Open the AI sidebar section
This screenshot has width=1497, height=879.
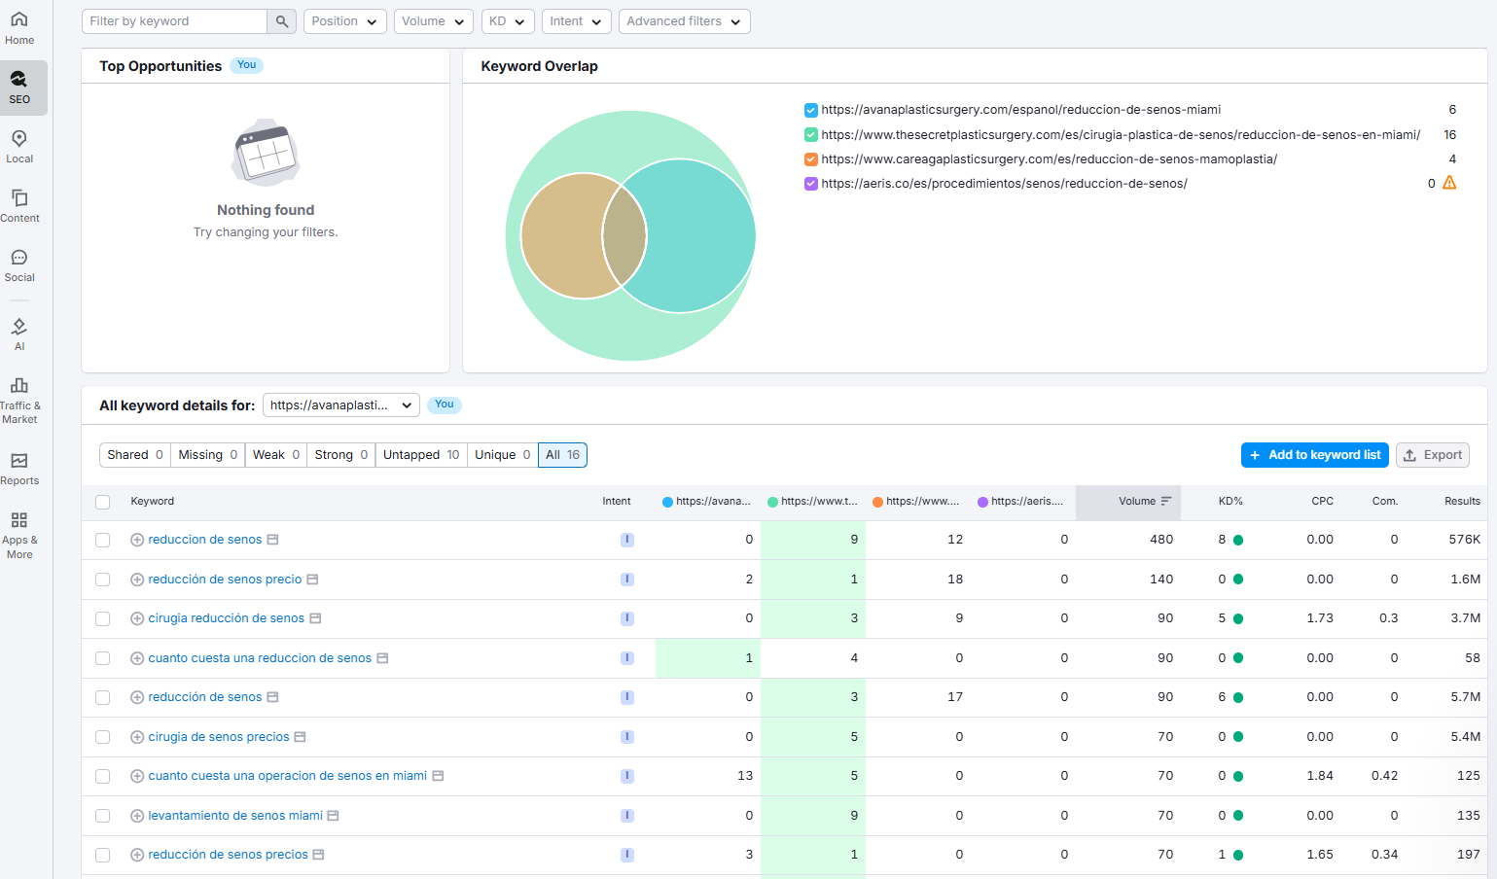pos(19,334)
